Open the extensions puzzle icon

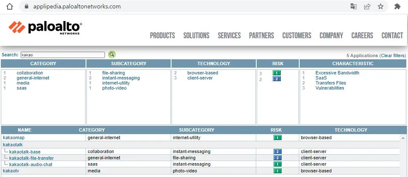[x=397, y=6]
